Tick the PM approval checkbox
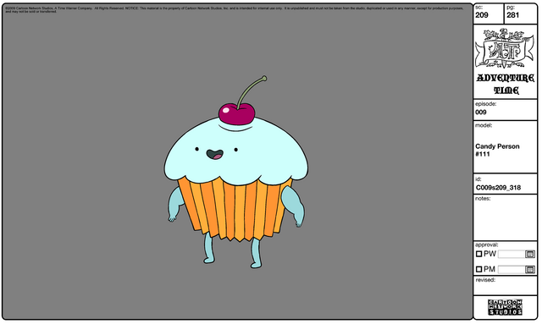The height and width of the screenshot is (324, 542). pos(478,269)
